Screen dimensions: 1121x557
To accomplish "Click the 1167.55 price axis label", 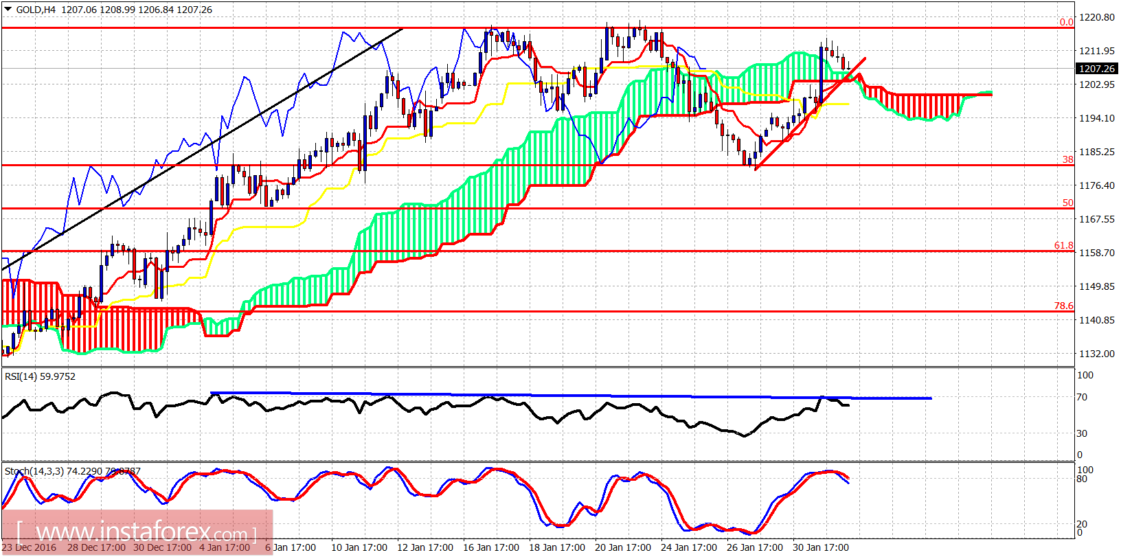I will pyautogui.click(x=1097, y=219).
